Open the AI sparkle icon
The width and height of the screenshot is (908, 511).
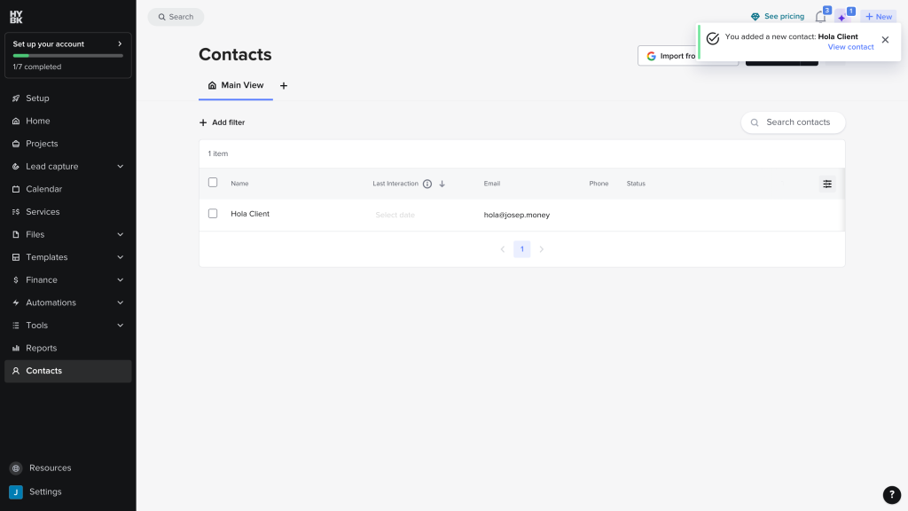841,18
